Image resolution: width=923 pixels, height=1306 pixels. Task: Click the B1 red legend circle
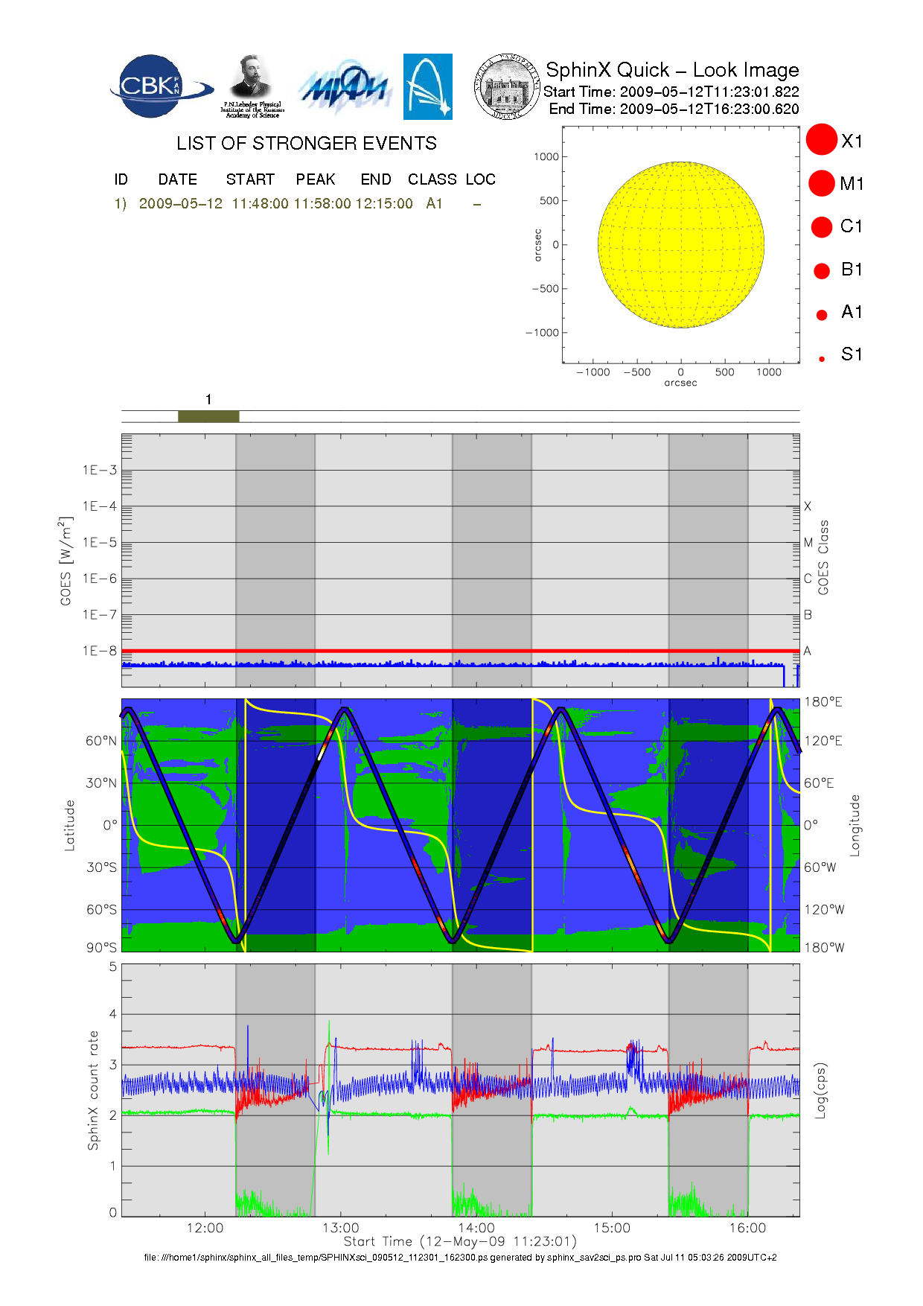click(822, 270)
